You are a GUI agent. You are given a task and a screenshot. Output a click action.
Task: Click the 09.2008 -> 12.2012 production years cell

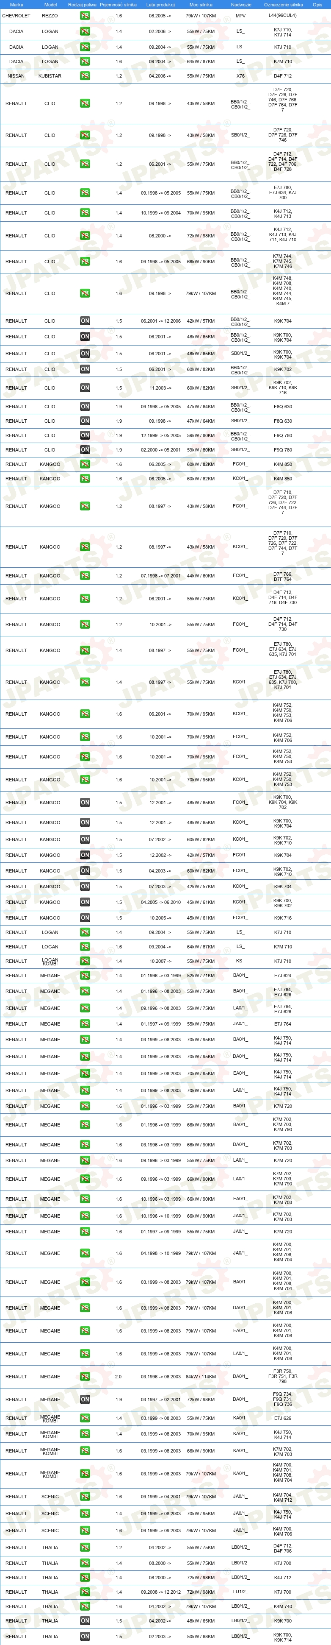pyautogui.click(x=160, y=1591)
